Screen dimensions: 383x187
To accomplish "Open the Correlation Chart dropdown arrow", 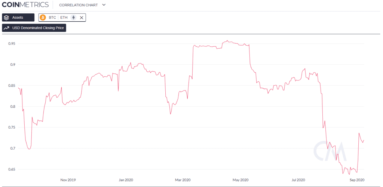I will (104, 5).
